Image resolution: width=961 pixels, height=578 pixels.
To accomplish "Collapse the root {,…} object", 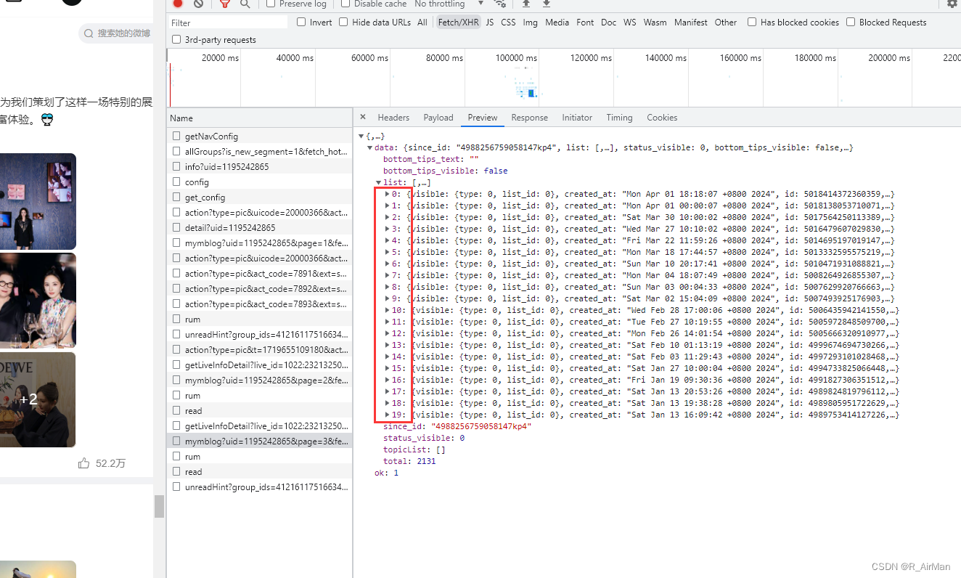I will tap(361, 136).
